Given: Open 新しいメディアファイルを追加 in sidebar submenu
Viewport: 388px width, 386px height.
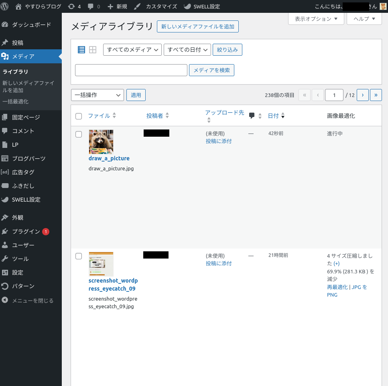Looking at the screenshot, I should [x=28, y=87].
